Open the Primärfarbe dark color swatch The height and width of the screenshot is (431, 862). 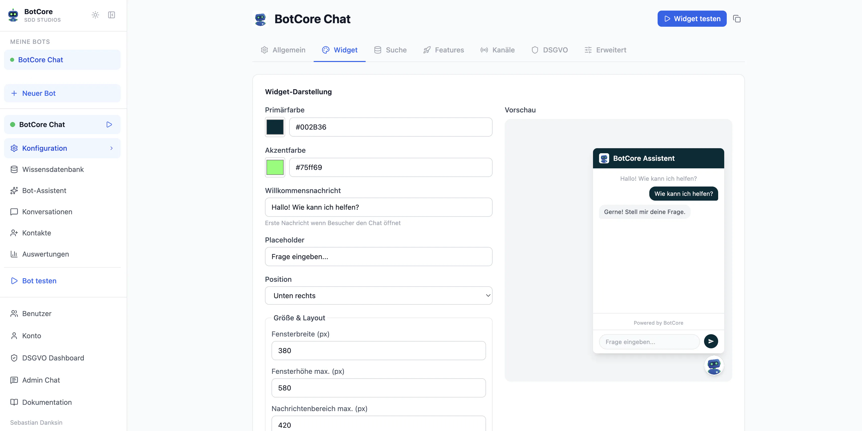click(x=275, y=127)
